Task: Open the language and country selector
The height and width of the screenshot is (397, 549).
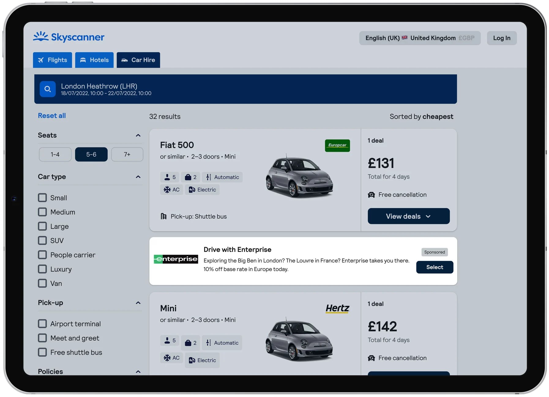Action: pyautogui.click(x=420, y=38)
